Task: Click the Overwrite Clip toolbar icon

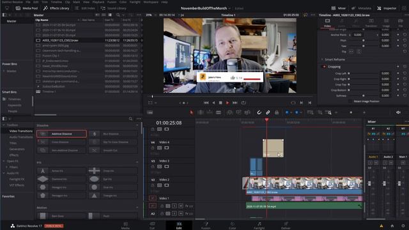Action: click(238, 112)
